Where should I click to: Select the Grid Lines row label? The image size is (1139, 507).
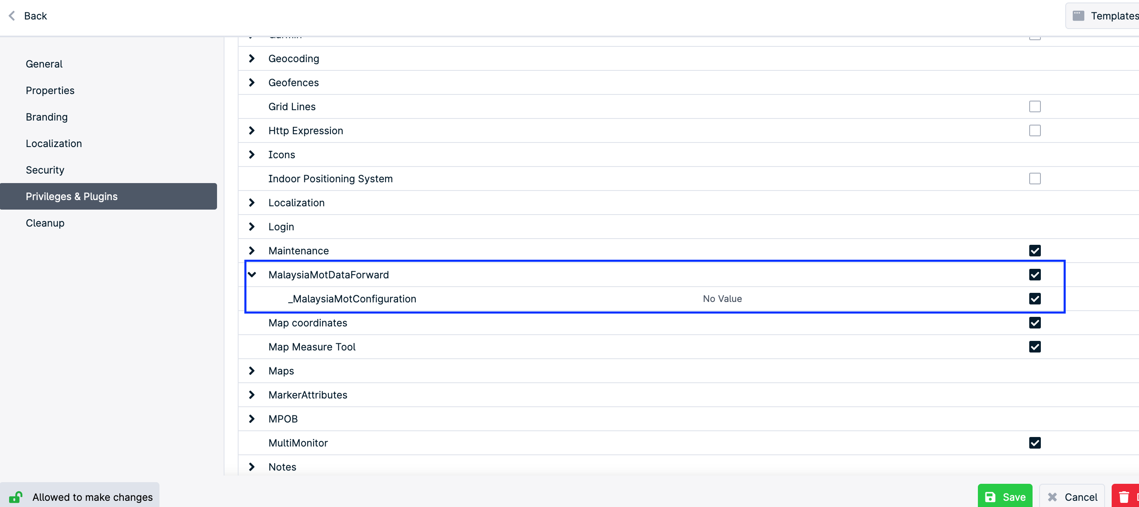click(292, 106)
